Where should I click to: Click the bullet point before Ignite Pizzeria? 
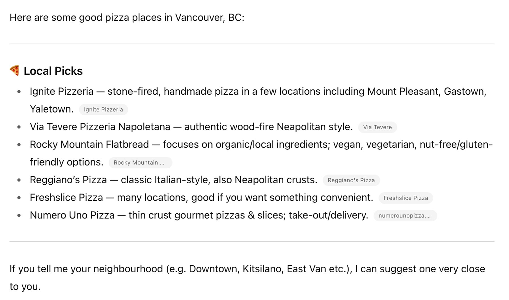point(19,92)
